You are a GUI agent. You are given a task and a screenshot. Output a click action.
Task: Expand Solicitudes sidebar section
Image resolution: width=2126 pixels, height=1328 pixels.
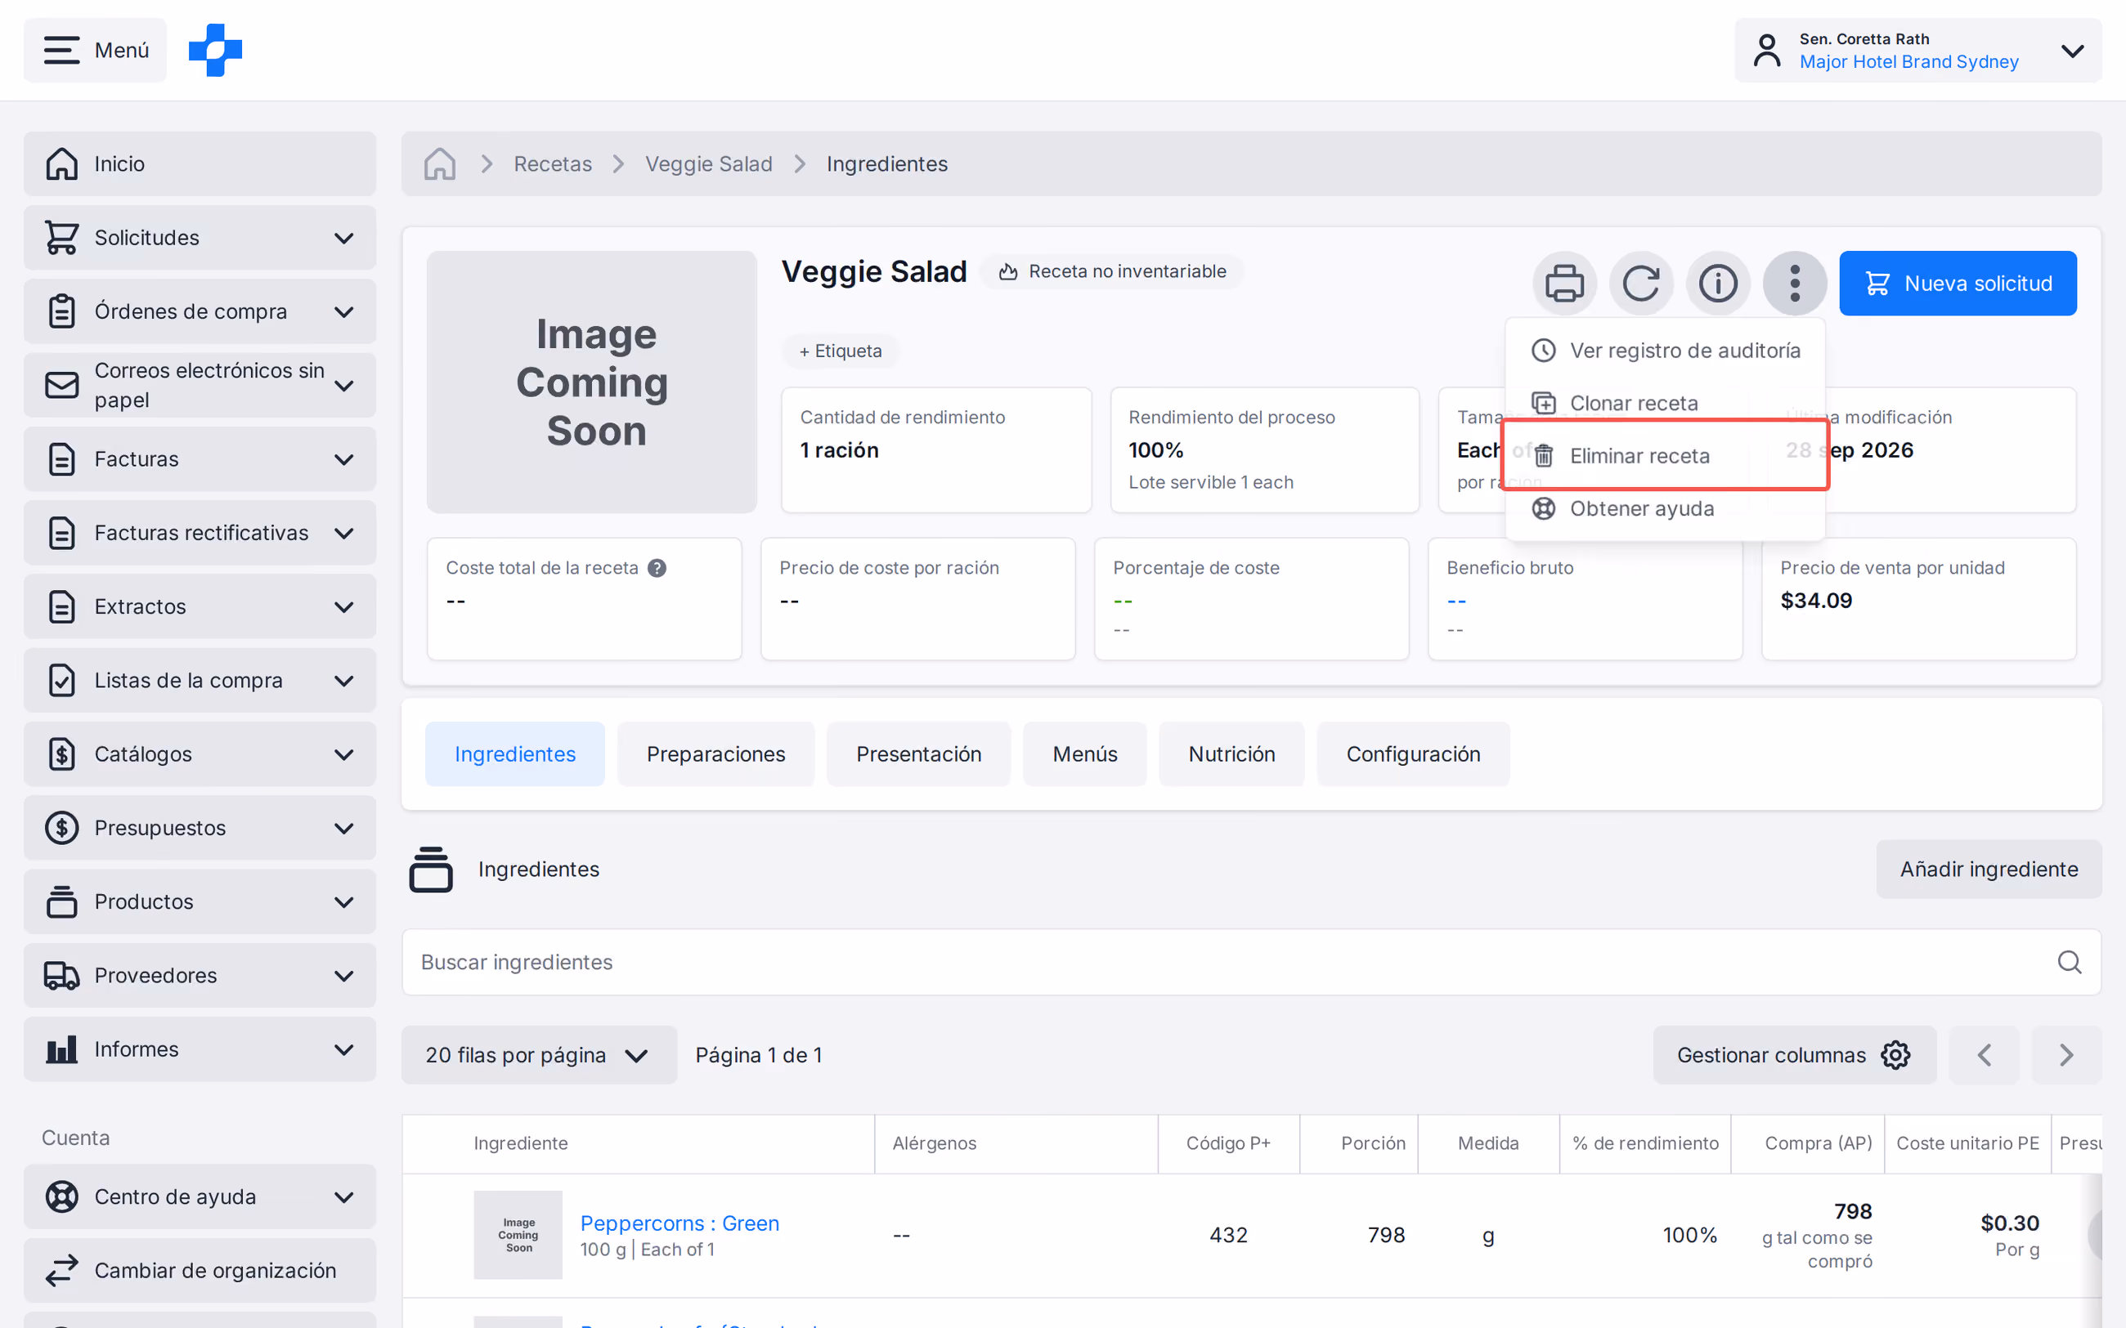[x=200, y=238]
